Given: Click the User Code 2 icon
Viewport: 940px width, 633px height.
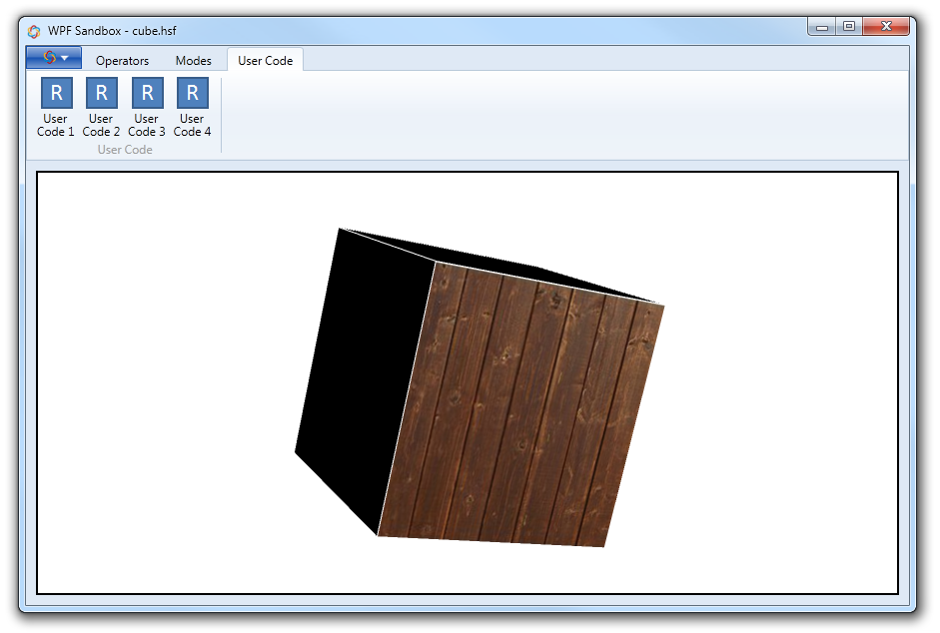Looking at the screenshot, I should (x=101, y=95).
